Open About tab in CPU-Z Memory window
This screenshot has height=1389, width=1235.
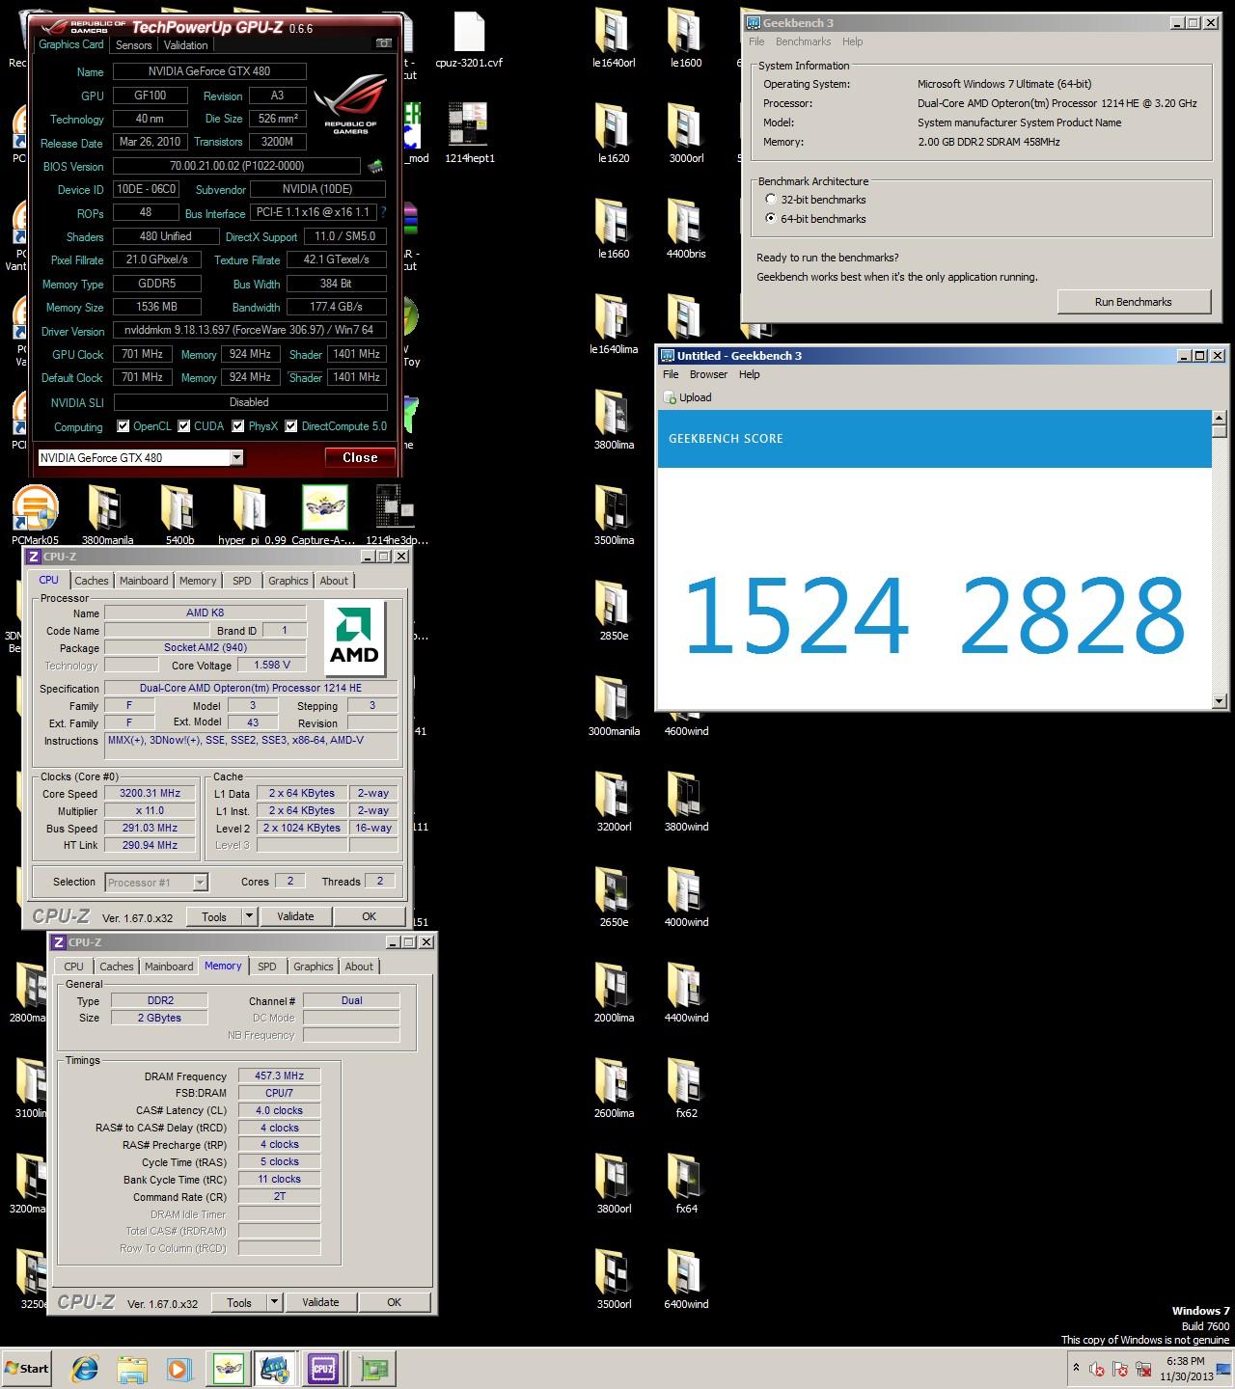(x=359, y=967)
